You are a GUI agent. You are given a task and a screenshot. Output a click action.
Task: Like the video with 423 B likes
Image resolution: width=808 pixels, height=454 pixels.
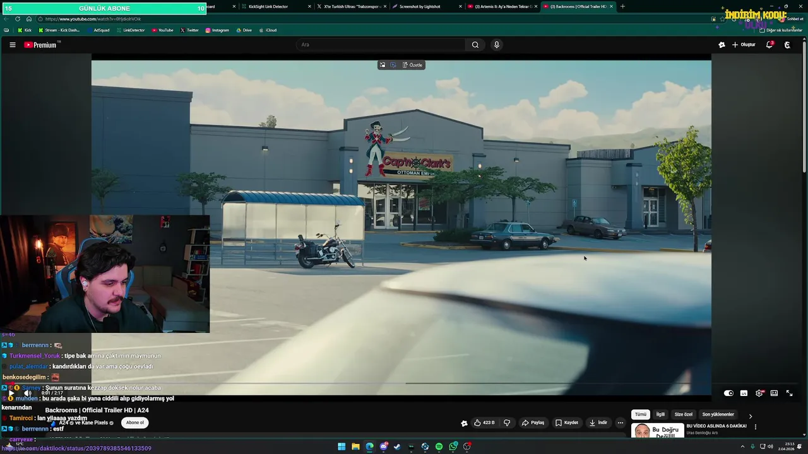click(484, 422)
